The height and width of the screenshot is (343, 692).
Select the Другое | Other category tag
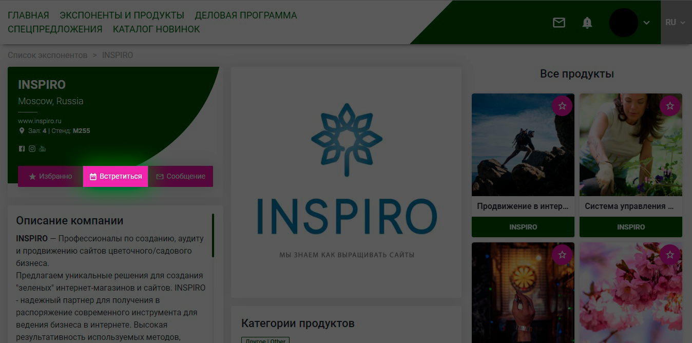coord(265,340)
